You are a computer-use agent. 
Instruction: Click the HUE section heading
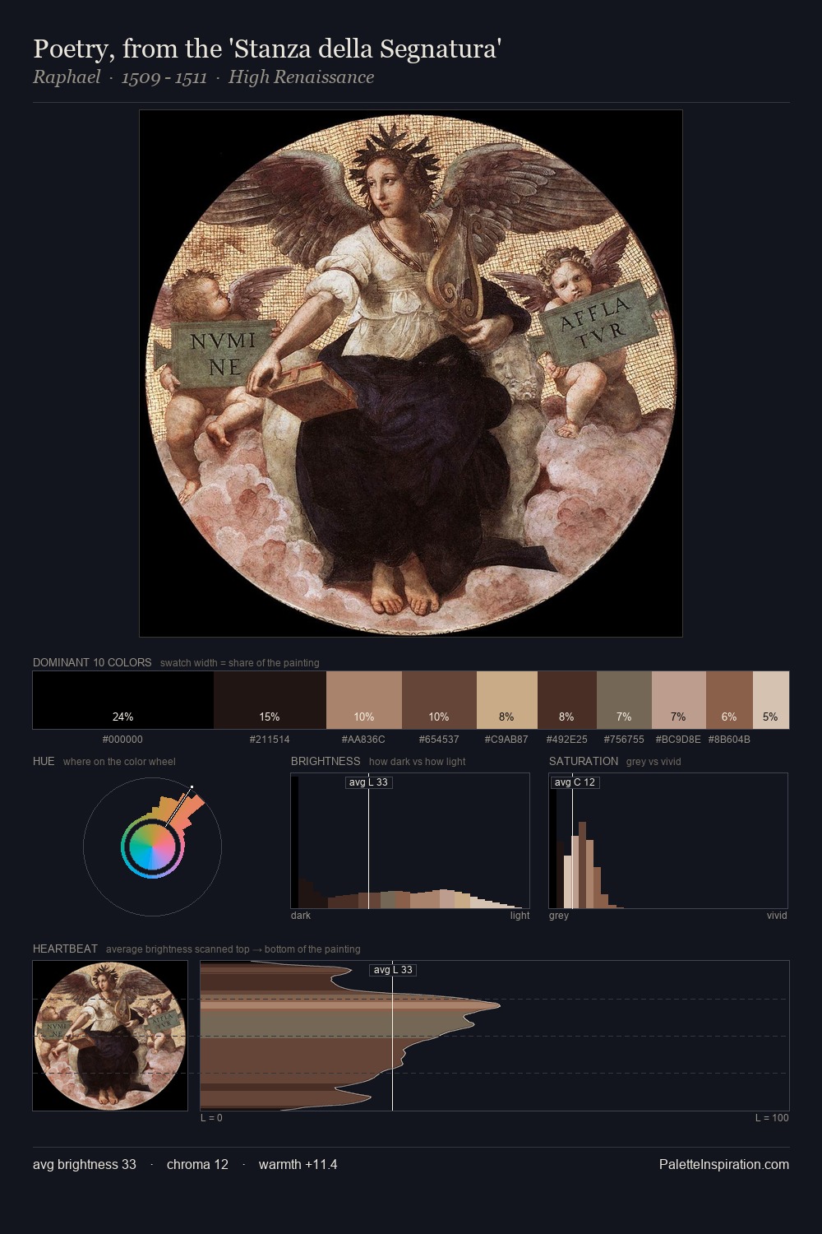(x=44, y=761)
